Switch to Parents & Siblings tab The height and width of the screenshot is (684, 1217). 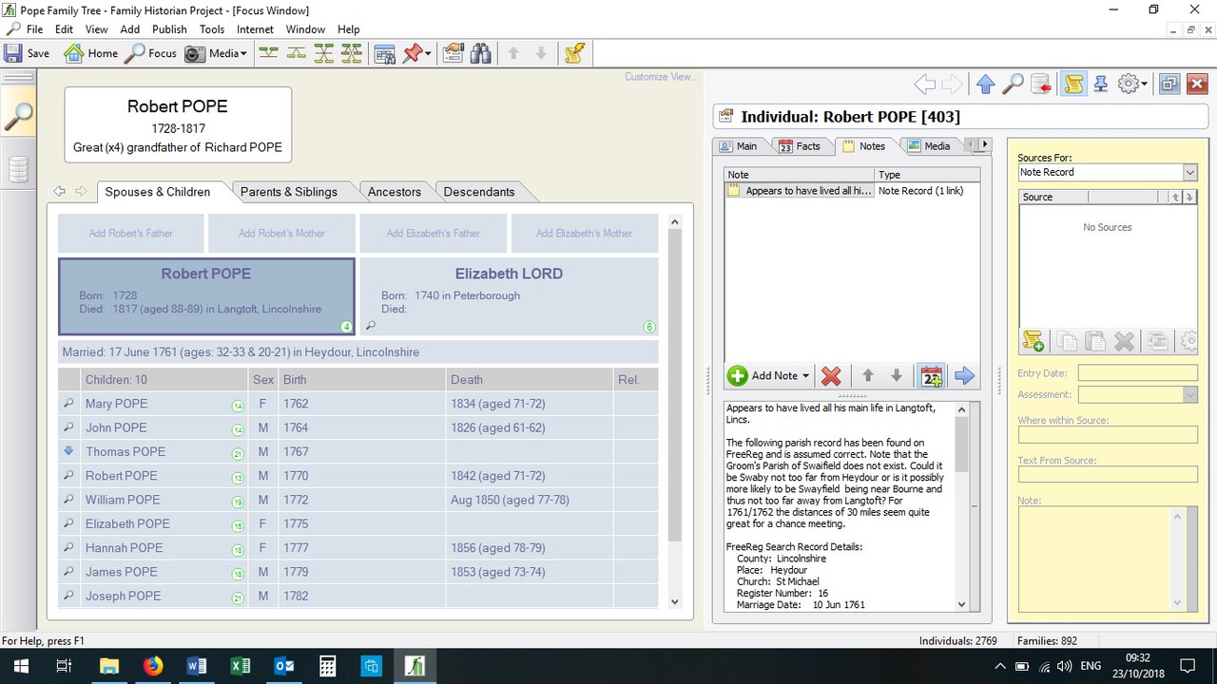point(289,192)
